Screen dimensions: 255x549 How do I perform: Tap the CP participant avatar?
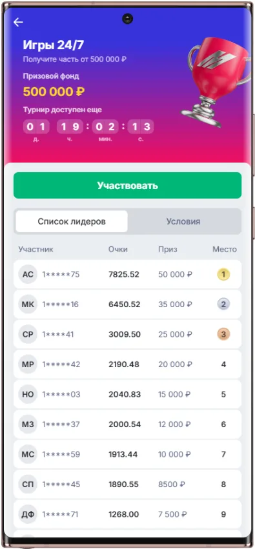(28, 334)
